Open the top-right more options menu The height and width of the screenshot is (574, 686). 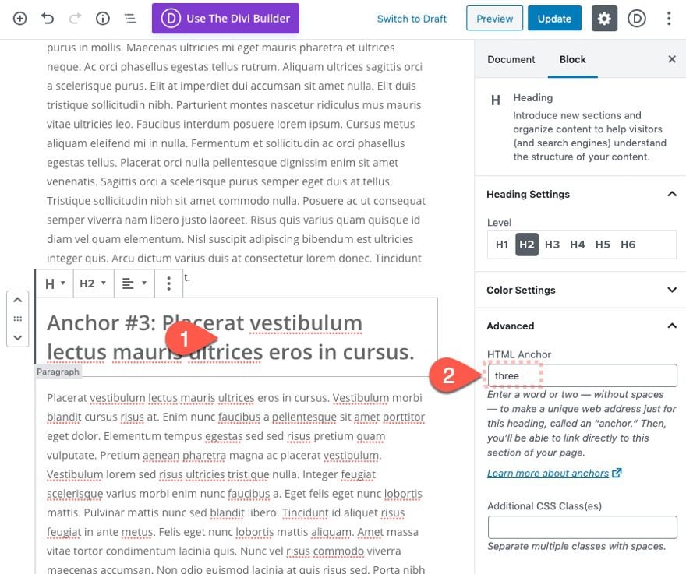[669, 19]
